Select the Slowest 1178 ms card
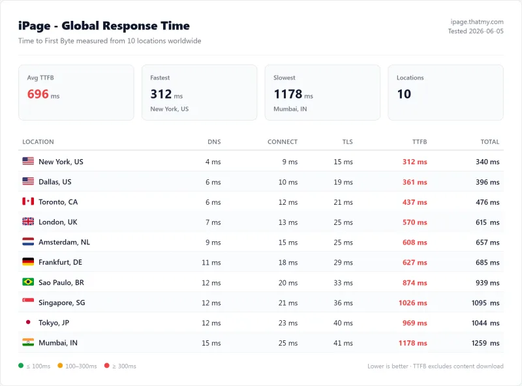This screenshot has width=522, height=386. [322, 93]
